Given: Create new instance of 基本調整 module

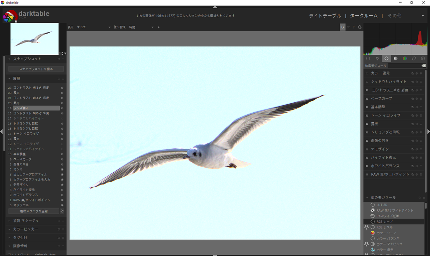Looking at the screenshot, I should coord(412,107).
